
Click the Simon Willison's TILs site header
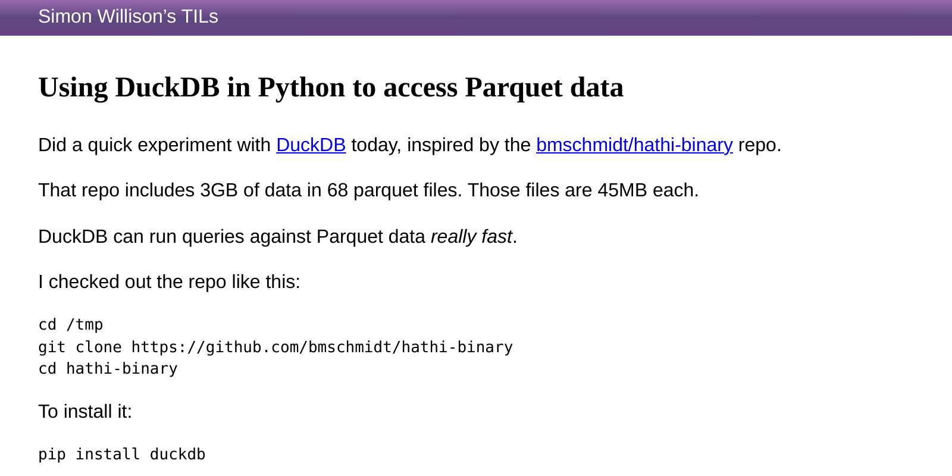click(x=128, y=17)
